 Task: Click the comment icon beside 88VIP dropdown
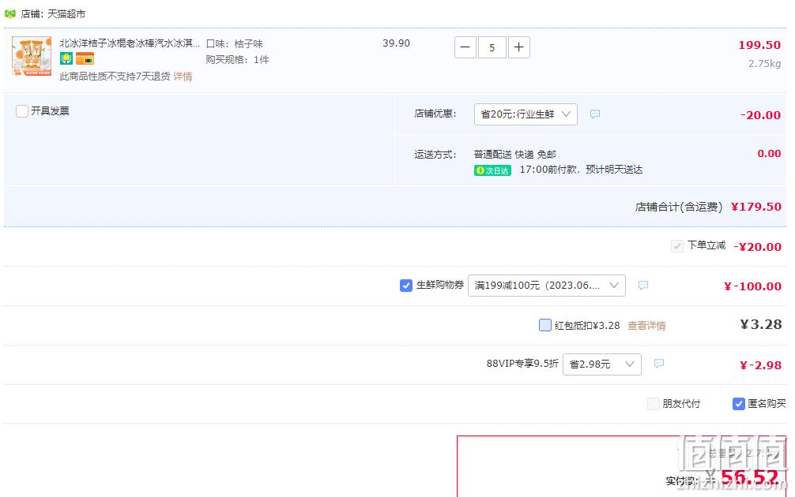point(658,364)
